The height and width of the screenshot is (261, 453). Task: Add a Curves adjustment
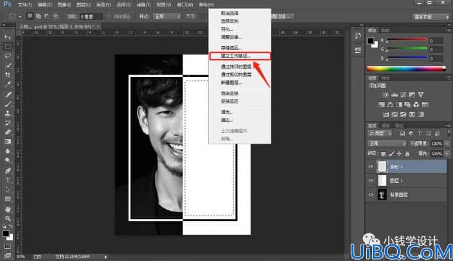pos(404,95)
